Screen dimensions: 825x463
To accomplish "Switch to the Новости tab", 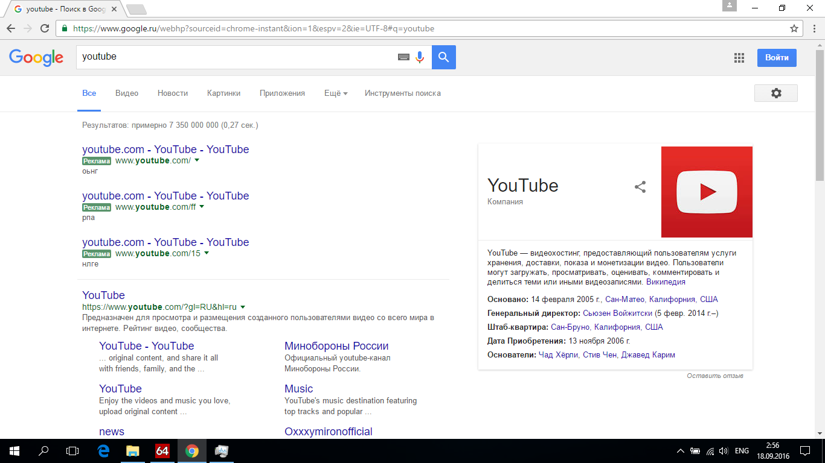I will (x=173, y=93).
